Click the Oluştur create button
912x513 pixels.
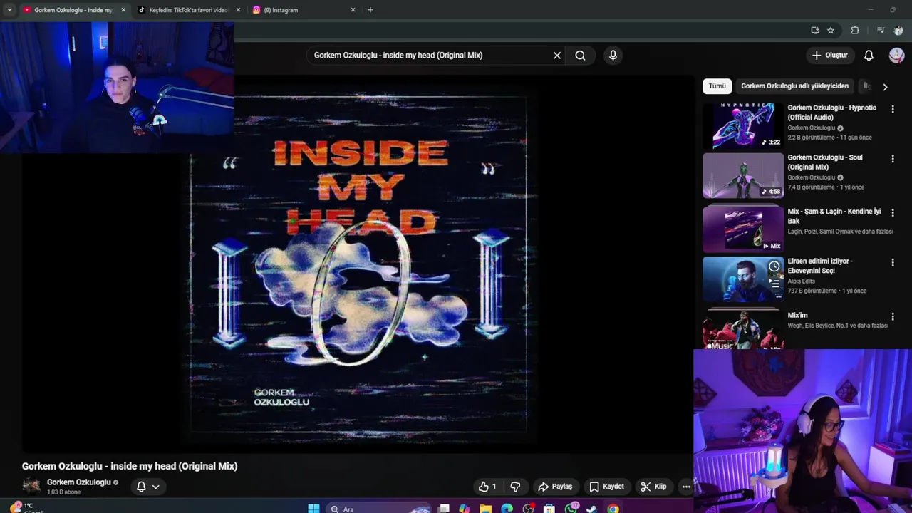(829, 56)
